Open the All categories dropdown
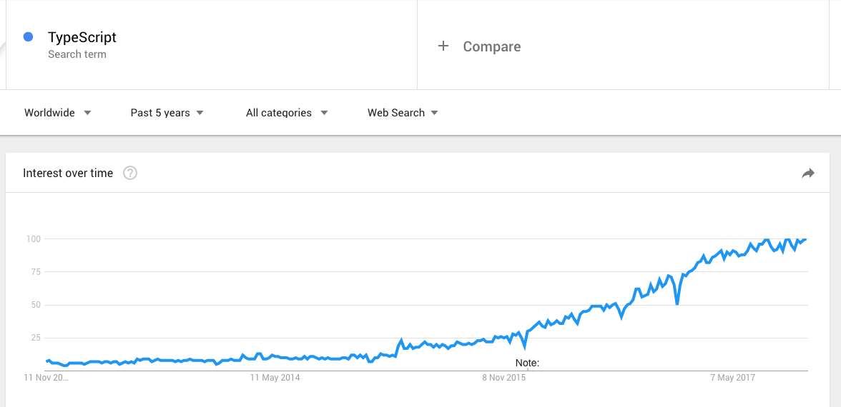Screen dimensions: 841x407 tap(286, 113)
